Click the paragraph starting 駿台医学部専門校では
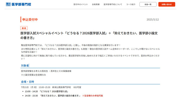This screenshot has width=181, height=102. tap(71, 45)
